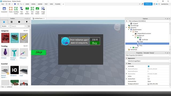
Task: Open the Toolbox Creations bulb tab
Action: pyautogui.click(x=27, y=22)
